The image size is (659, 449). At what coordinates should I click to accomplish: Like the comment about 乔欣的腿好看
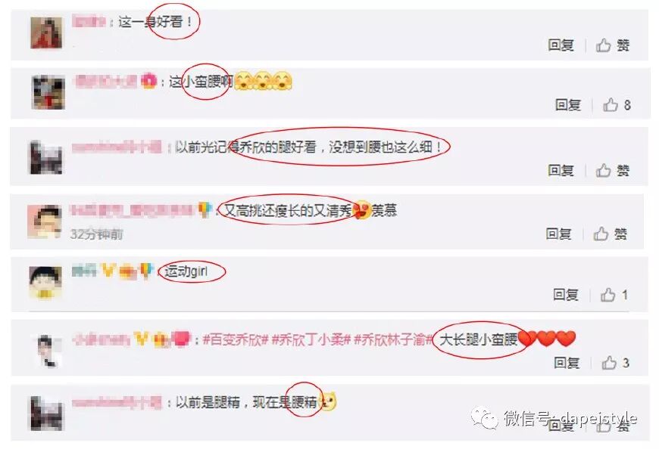[x=613, y=170]
